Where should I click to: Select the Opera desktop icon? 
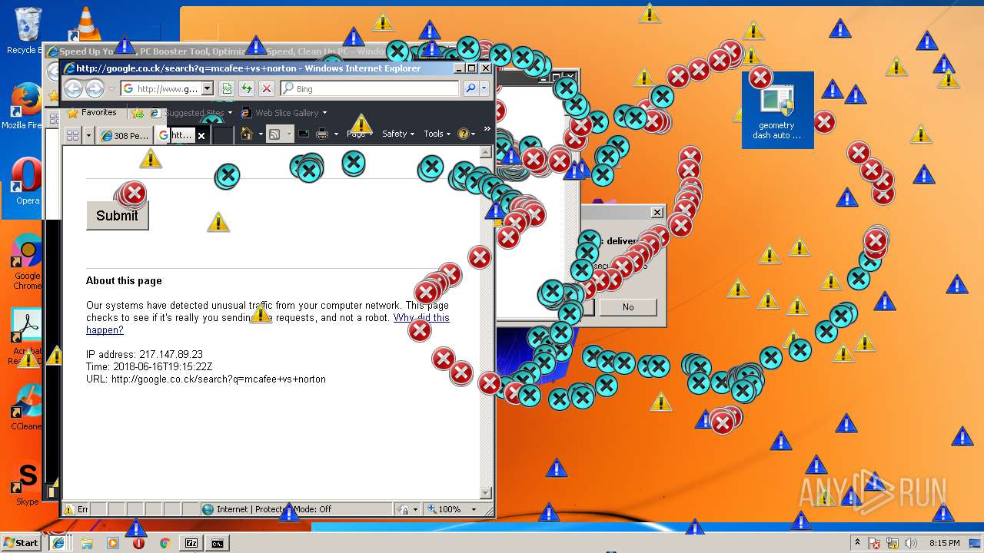(x=26, y=181)
